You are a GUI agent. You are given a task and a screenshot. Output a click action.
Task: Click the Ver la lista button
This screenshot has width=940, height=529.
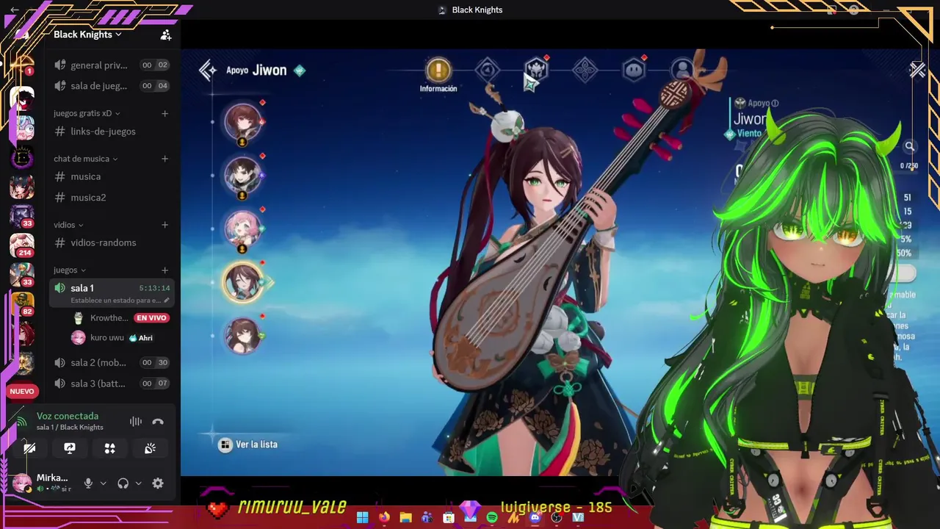click(x=248, y=445)
